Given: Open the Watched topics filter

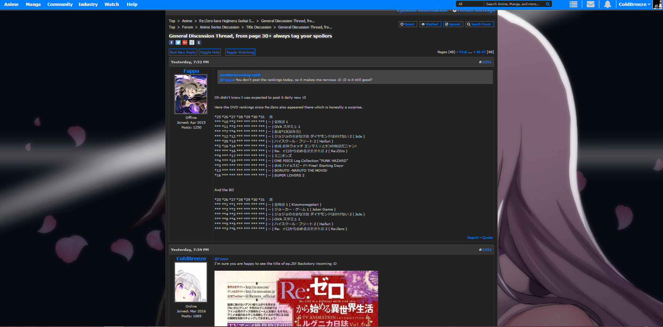Looking at the screenshot, I should 430,24.
